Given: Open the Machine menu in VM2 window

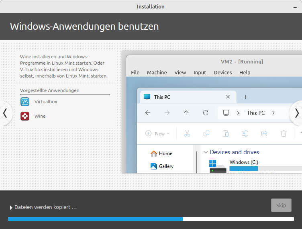Looking at the screenshot, I should pyautogui.click(x=157, y=73).
